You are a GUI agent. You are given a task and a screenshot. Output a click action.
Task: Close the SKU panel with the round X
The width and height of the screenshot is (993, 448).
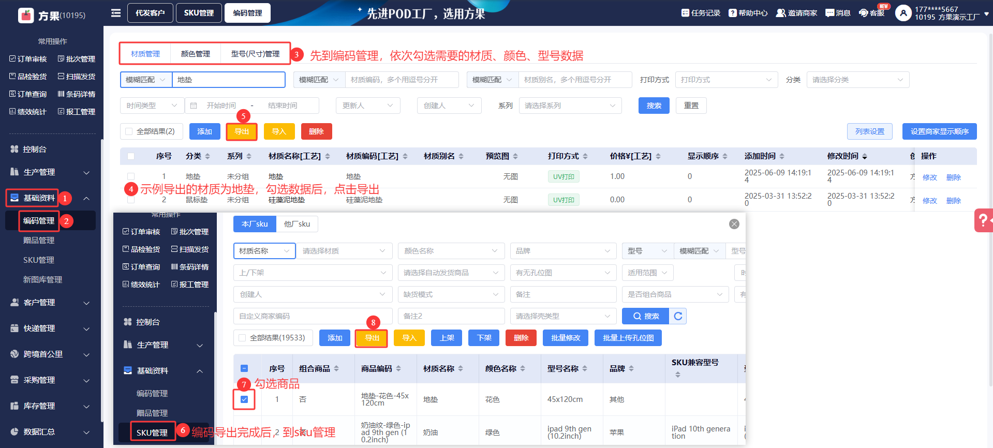click(x=734, y=224)
